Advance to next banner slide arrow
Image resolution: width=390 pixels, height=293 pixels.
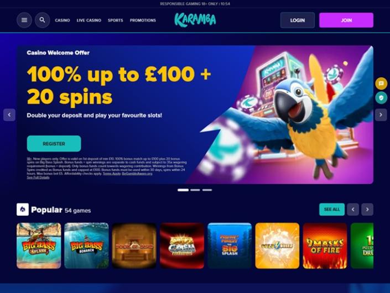point(381,115)
